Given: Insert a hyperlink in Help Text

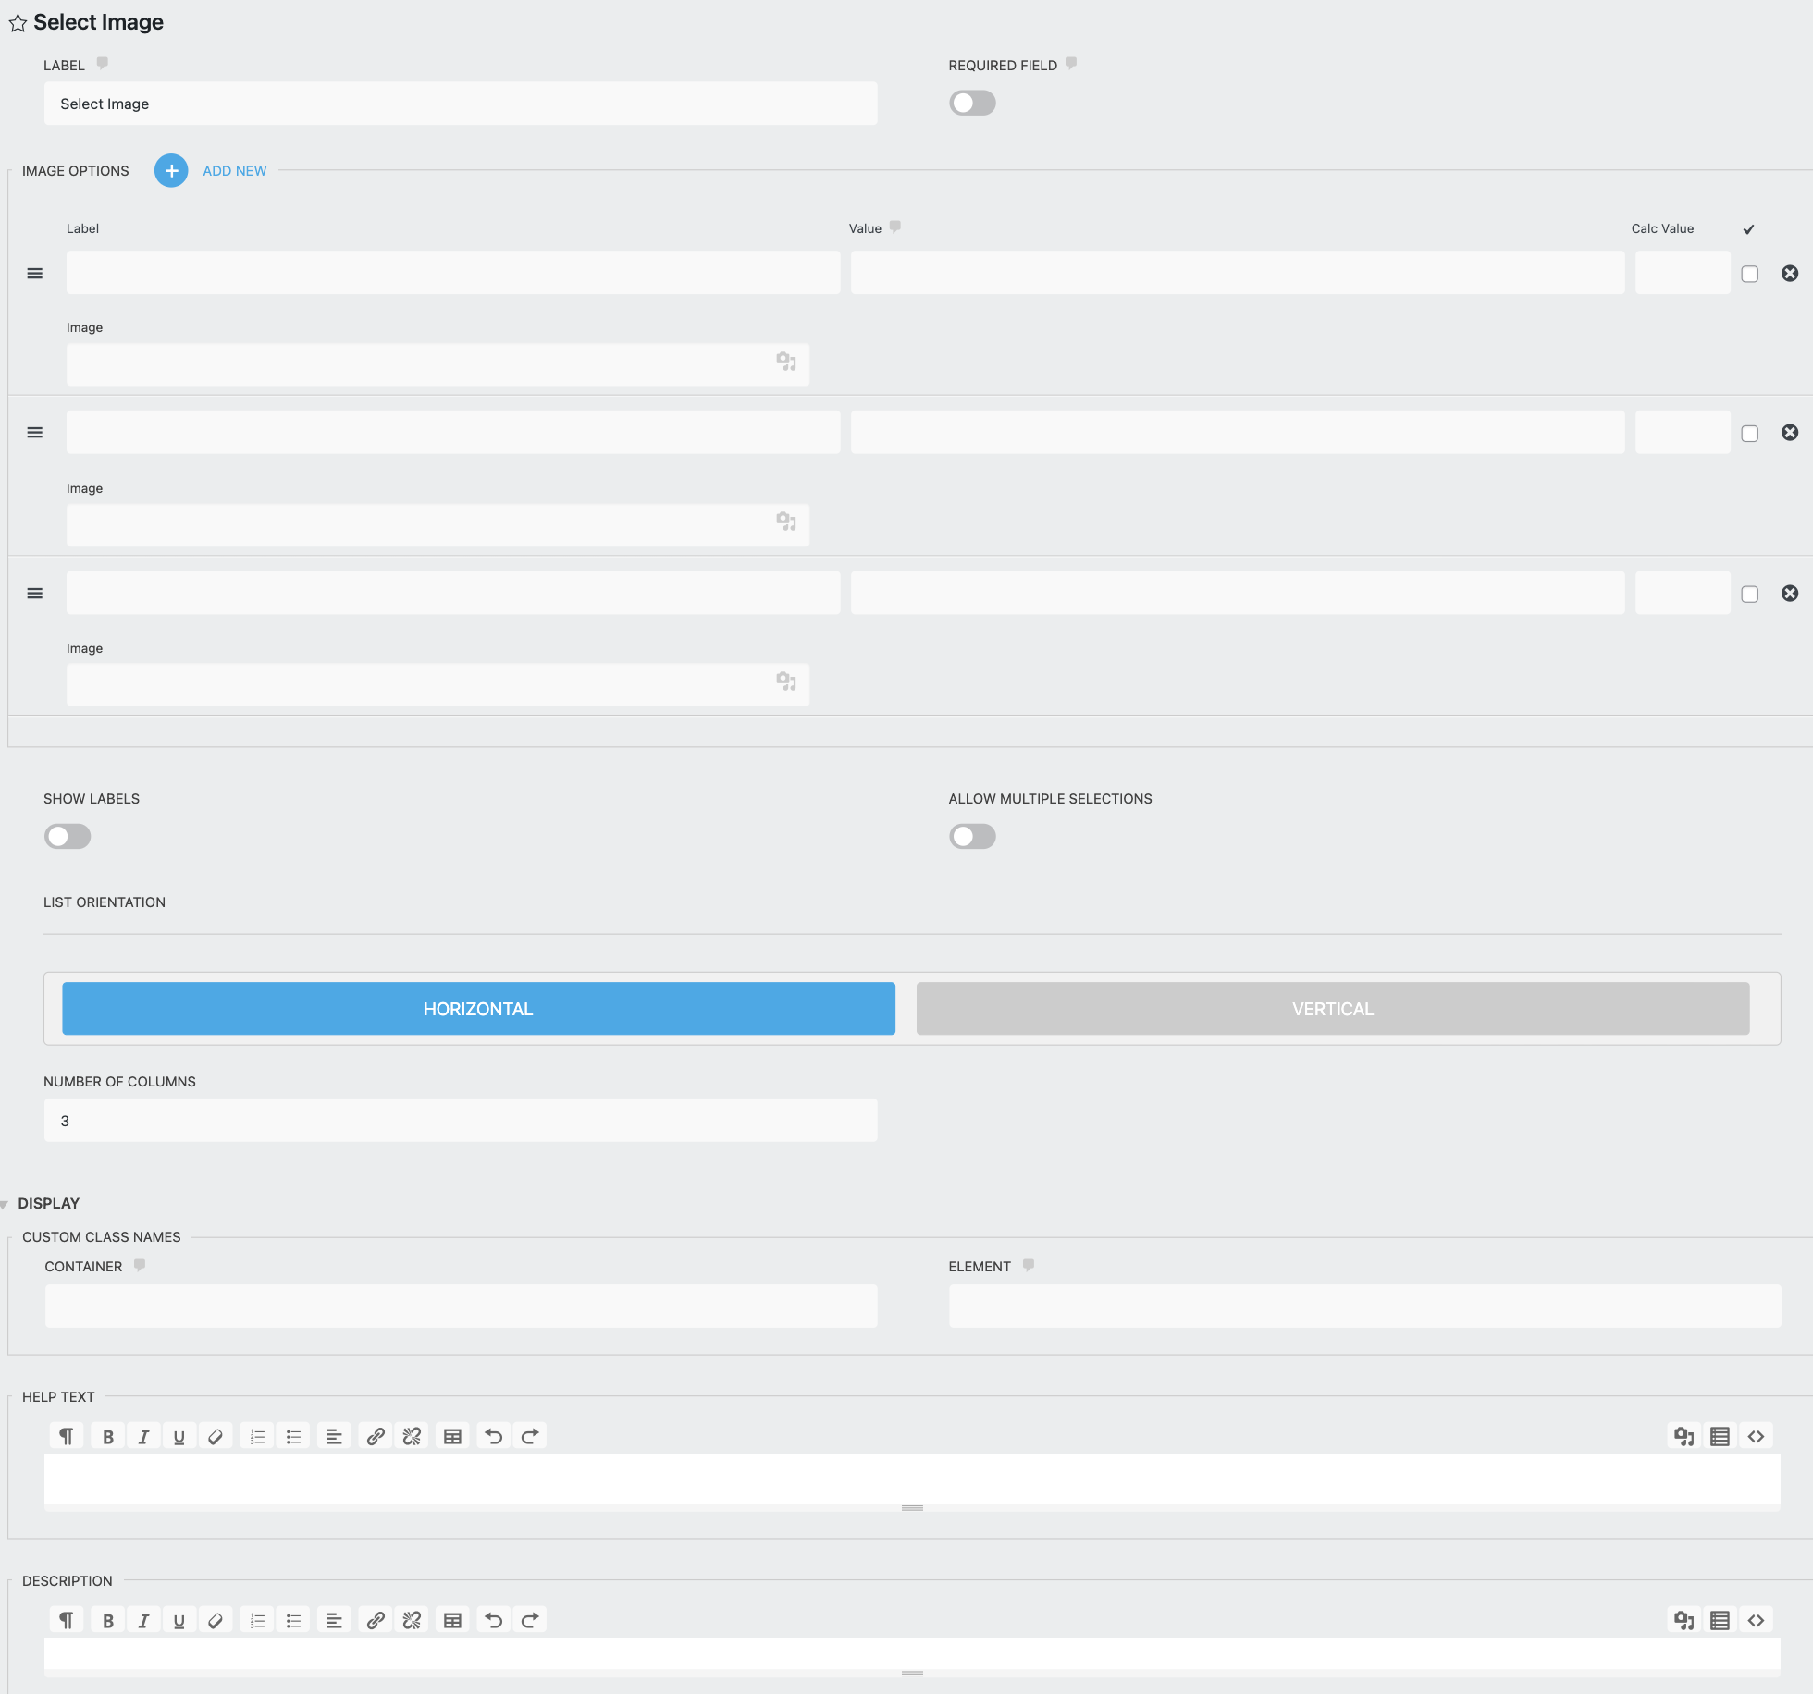Looking at the screenshot, I should click(376, 1436).
